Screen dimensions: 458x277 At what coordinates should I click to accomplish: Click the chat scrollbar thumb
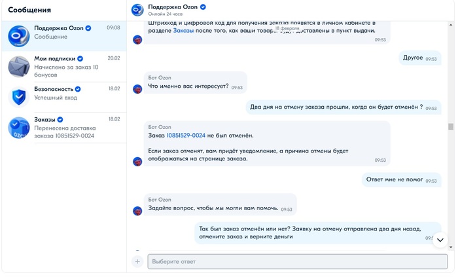(450, 127)
